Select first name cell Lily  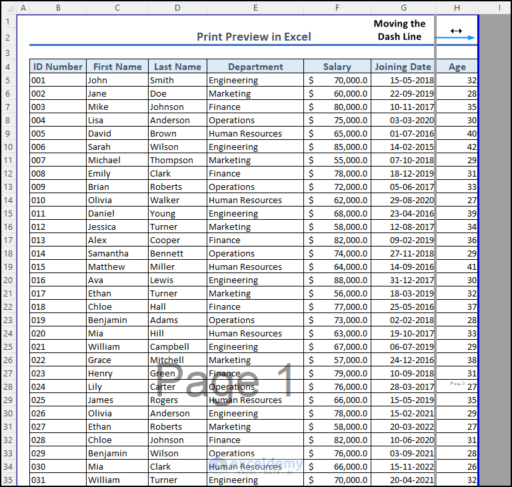pyautogui.click(x=117, y=387)
